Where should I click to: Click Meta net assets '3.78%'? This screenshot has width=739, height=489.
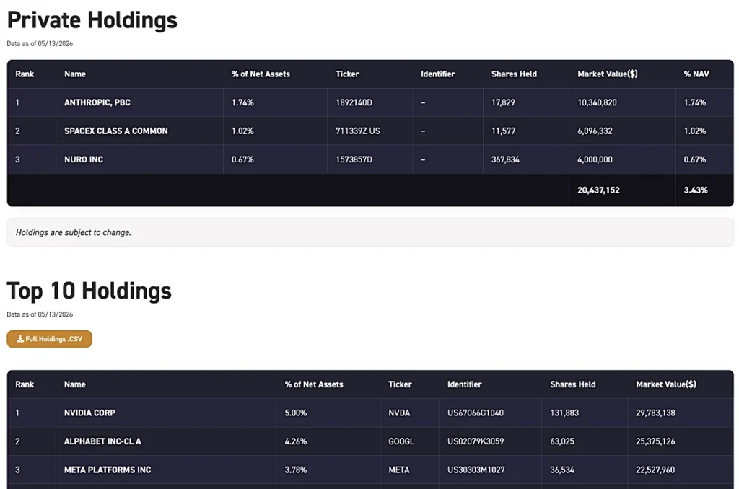295,470
